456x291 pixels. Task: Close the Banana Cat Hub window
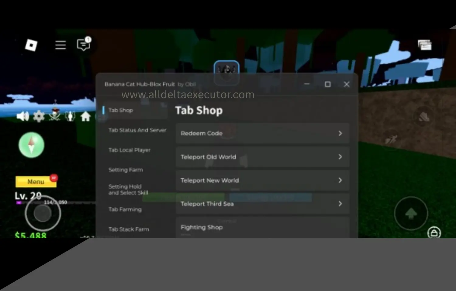click(x=347, y=84)
